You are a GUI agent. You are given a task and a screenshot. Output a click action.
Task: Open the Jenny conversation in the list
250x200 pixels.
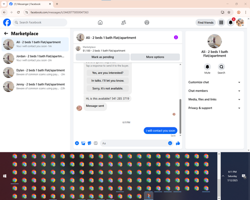(35, 86)
